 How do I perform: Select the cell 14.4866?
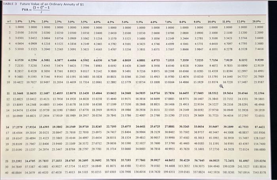[184, 82]
